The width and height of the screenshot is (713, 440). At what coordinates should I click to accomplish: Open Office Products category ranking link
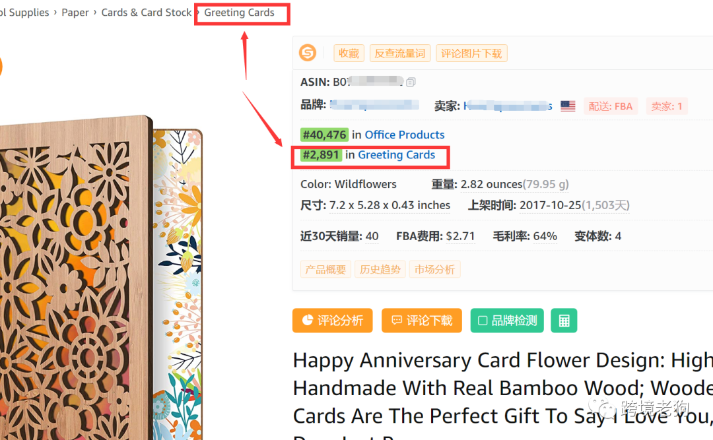click(x=404, y=135)
